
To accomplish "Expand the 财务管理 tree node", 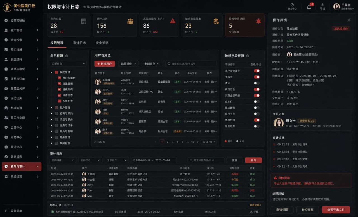I will (x=51, y=137).
